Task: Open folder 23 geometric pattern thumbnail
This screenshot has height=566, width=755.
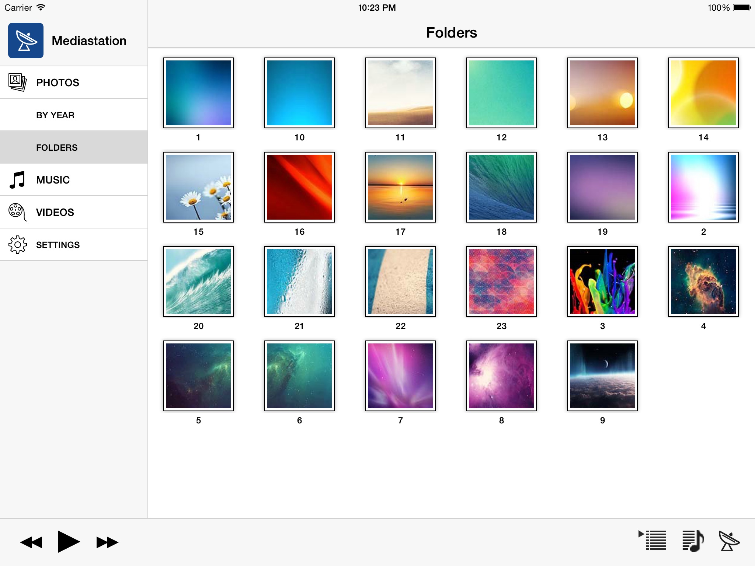Action: pyautogui.click(x=501, y=282)
